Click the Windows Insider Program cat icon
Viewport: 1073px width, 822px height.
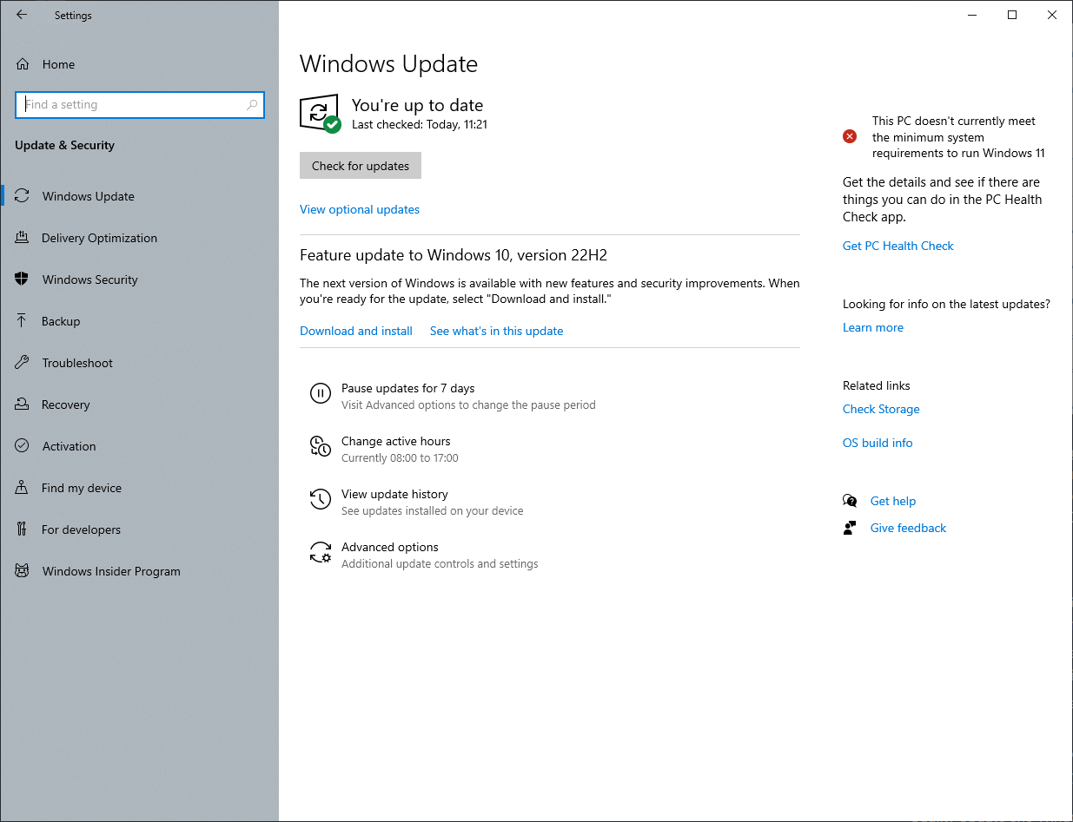tap(23, 571)
